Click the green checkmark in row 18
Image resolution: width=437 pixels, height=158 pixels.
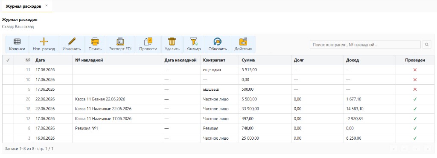pos(415,109)
